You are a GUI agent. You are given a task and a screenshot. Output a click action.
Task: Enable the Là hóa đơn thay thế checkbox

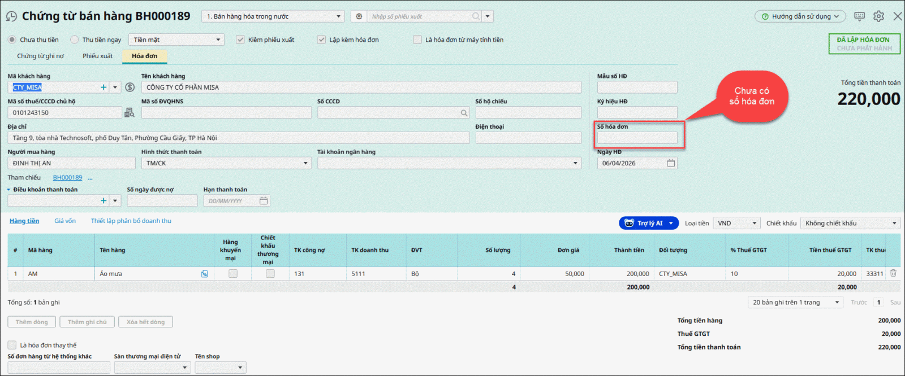(x=12, y=345)
